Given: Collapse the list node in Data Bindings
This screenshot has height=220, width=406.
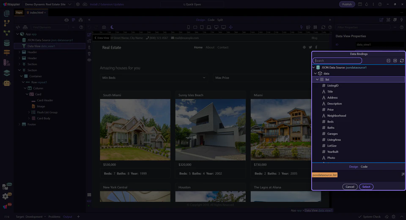Looking at the screenshot, I should 317,79.
